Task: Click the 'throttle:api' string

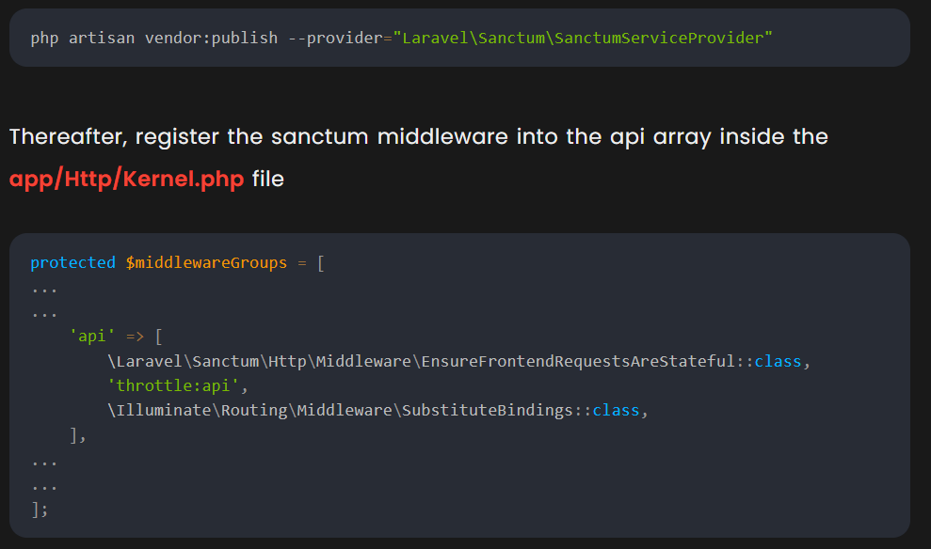Action: click(x=176, y=385)
